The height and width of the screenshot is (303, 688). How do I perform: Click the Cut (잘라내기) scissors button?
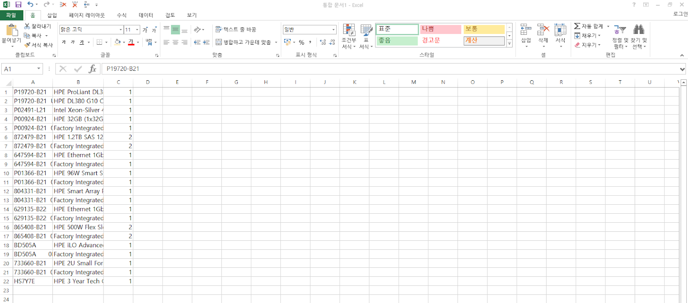point(38,26)
